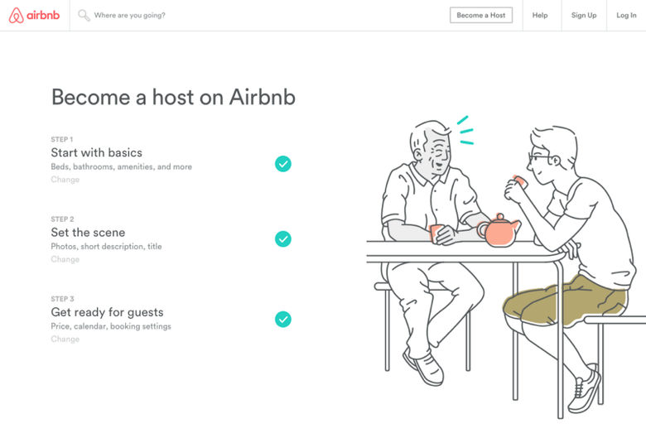Open the Help menu item
The height and width of the screenshot is (438, 646).
click(540, 15)
